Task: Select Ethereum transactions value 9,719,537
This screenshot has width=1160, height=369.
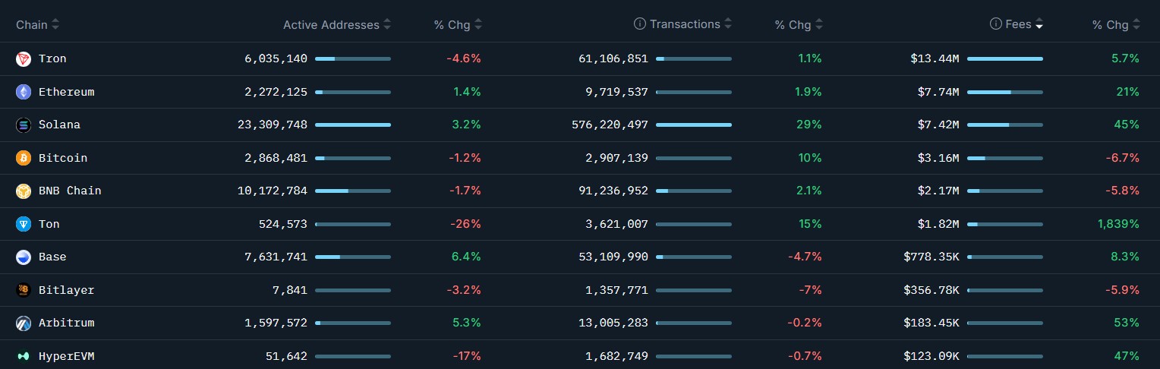Action: coord(616,92)
